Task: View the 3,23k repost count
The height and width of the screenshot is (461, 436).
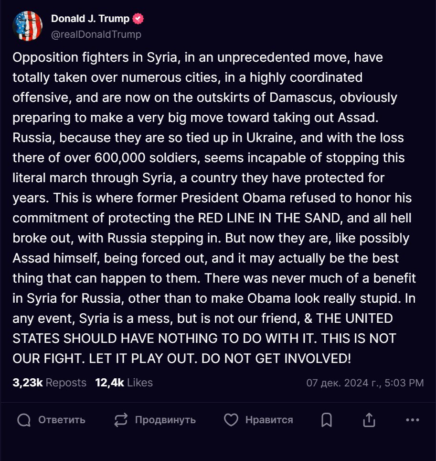Action: (28, 383)
